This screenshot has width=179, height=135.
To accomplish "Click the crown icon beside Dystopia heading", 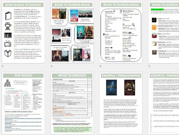I will [x=130, y=32].
